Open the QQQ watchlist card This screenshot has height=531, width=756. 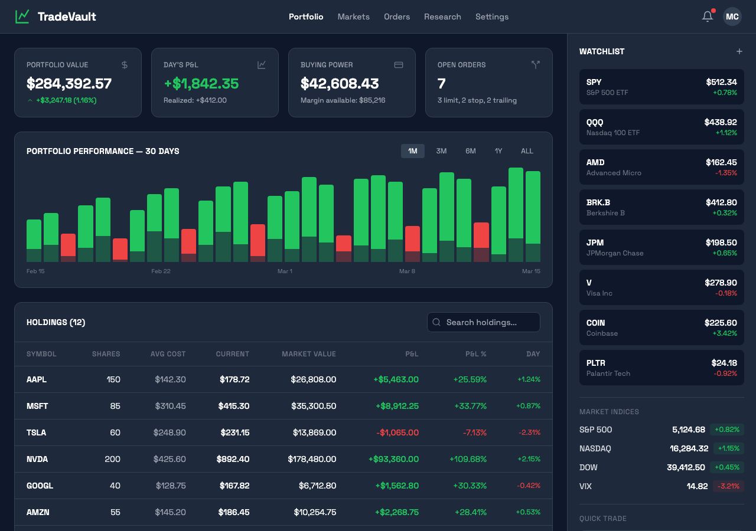[x=661, y=127]
